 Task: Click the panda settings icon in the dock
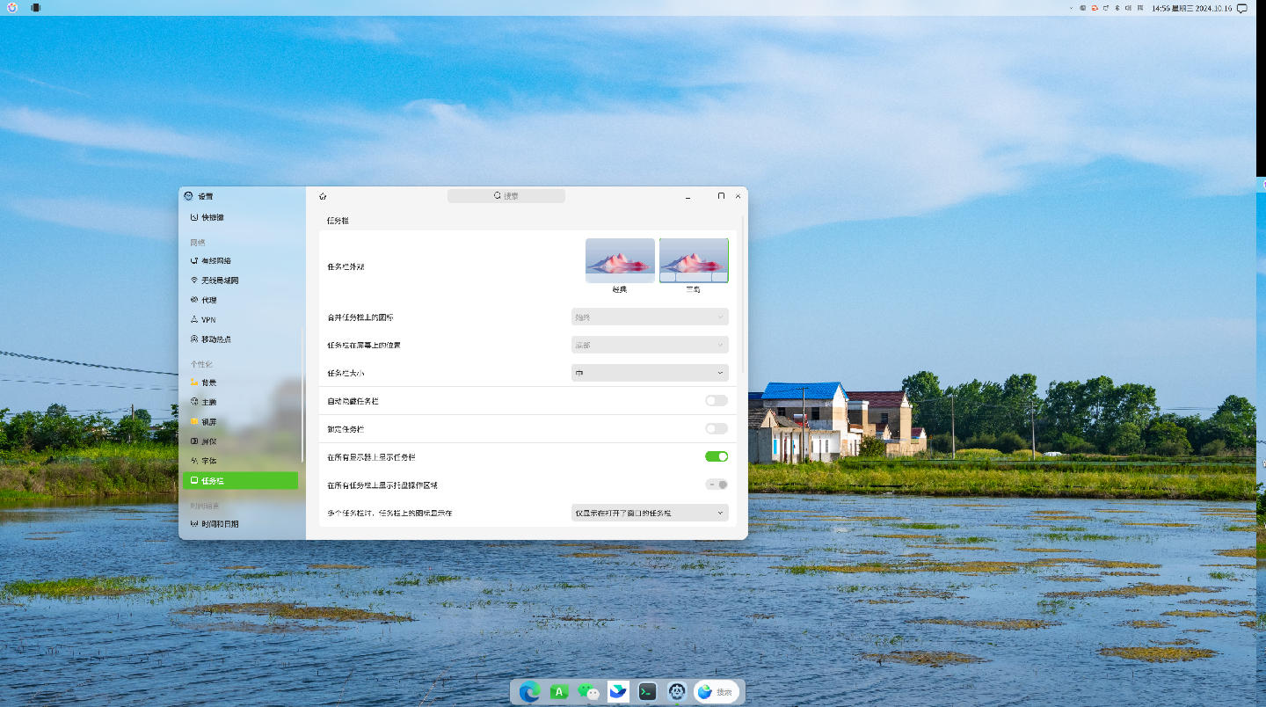pyautogui.click(x=676, y=692)
